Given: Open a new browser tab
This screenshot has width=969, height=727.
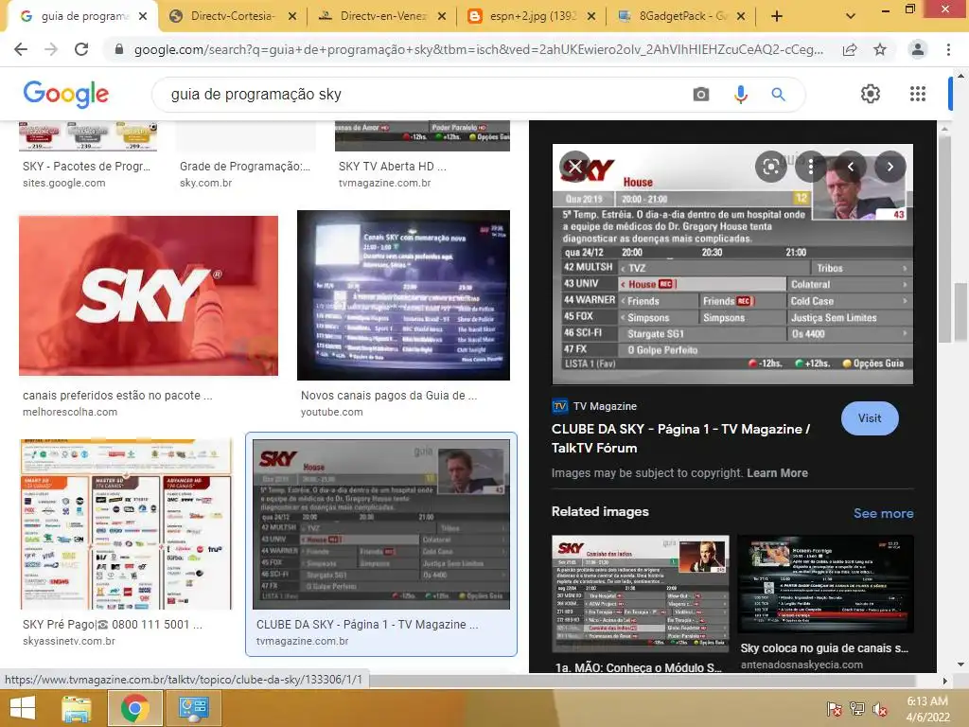Looking at the screenshot, I should [x=777, y=16].
